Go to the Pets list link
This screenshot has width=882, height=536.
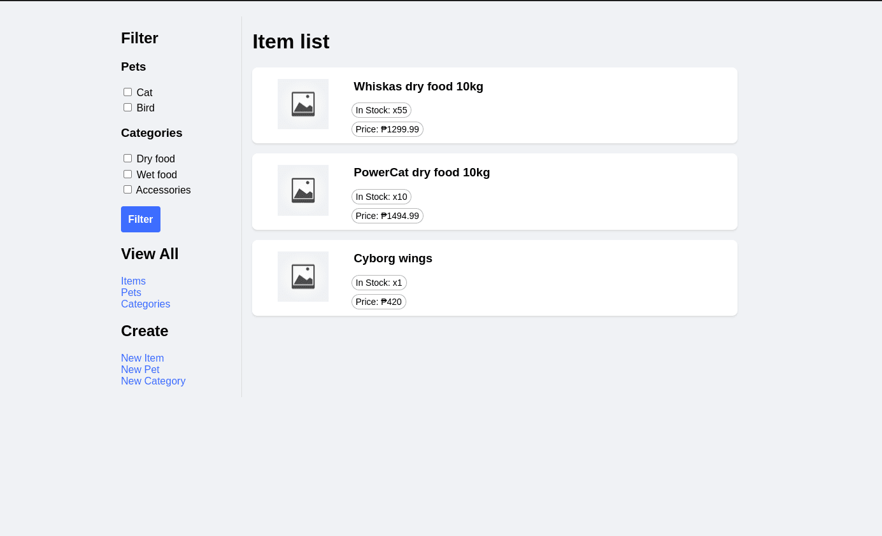(131, 293)
